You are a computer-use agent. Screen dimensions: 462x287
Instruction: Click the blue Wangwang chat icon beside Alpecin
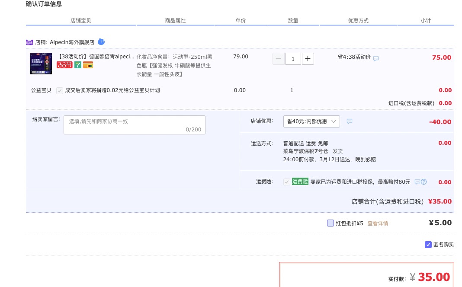[101, 42]
